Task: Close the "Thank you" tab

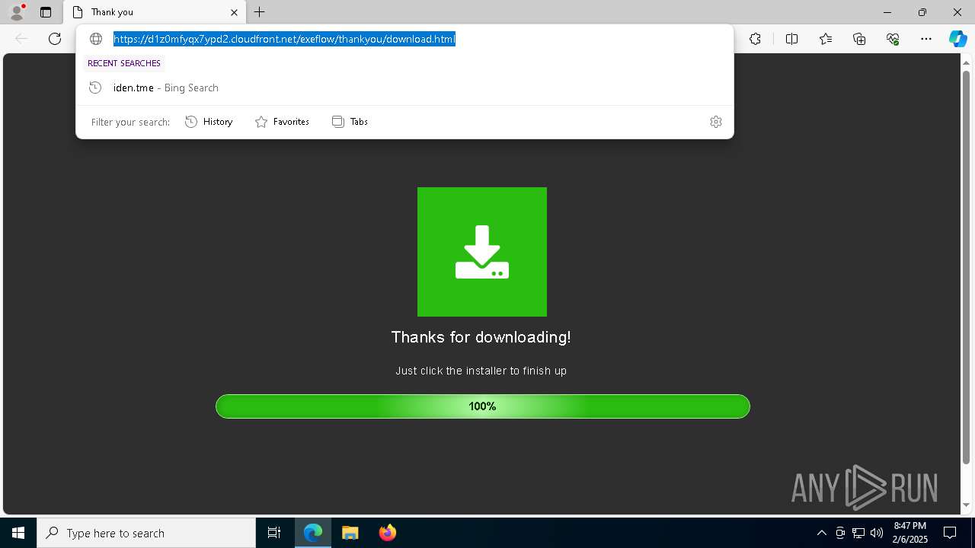Action: pos(234,12)
